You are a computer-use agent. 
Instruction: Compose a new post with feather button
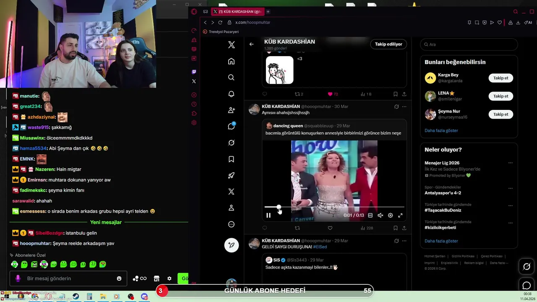(x=231, y=245)
